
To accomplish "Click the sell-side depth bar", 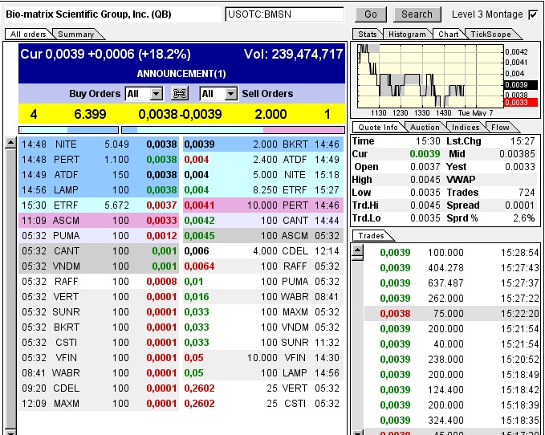I will tap(234, 130).
